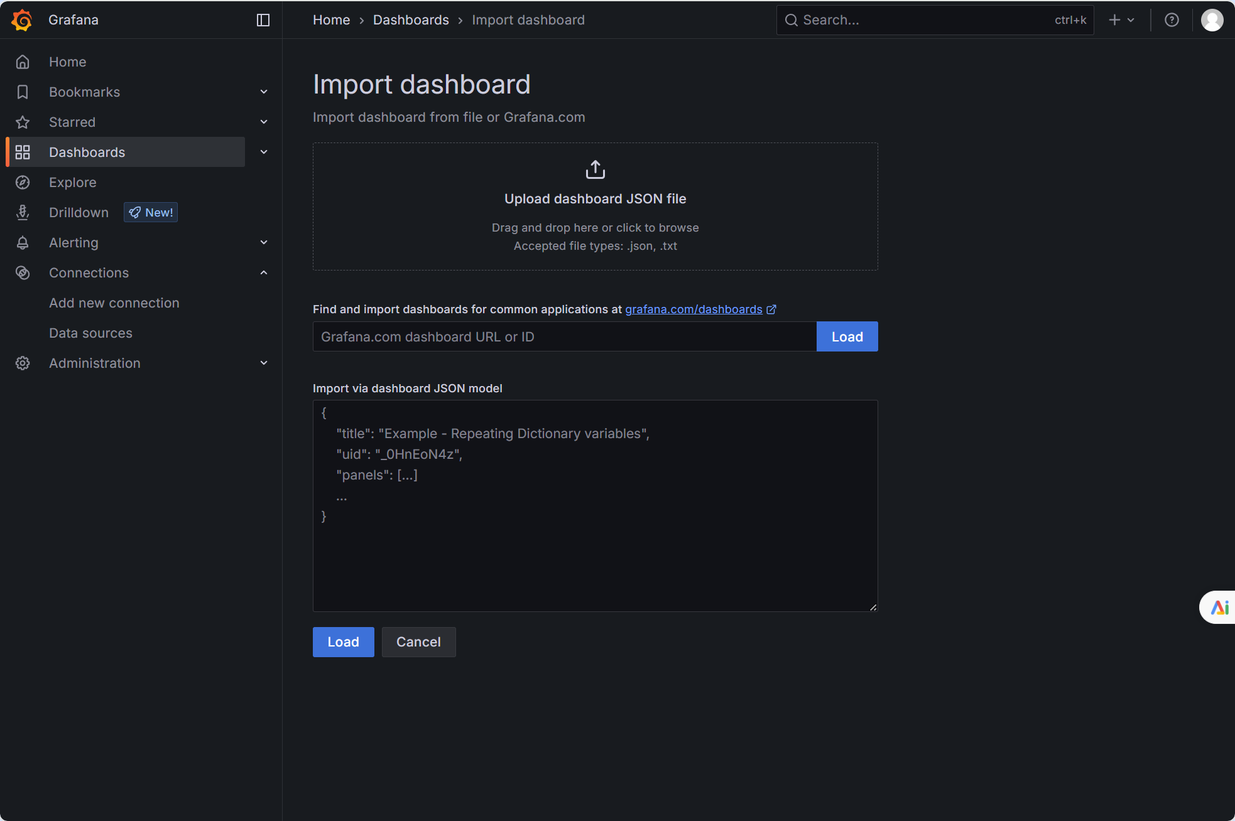Click Dashboards breadcrumb link
This screenshot has height=821, width=1235.
pos(411,20)
